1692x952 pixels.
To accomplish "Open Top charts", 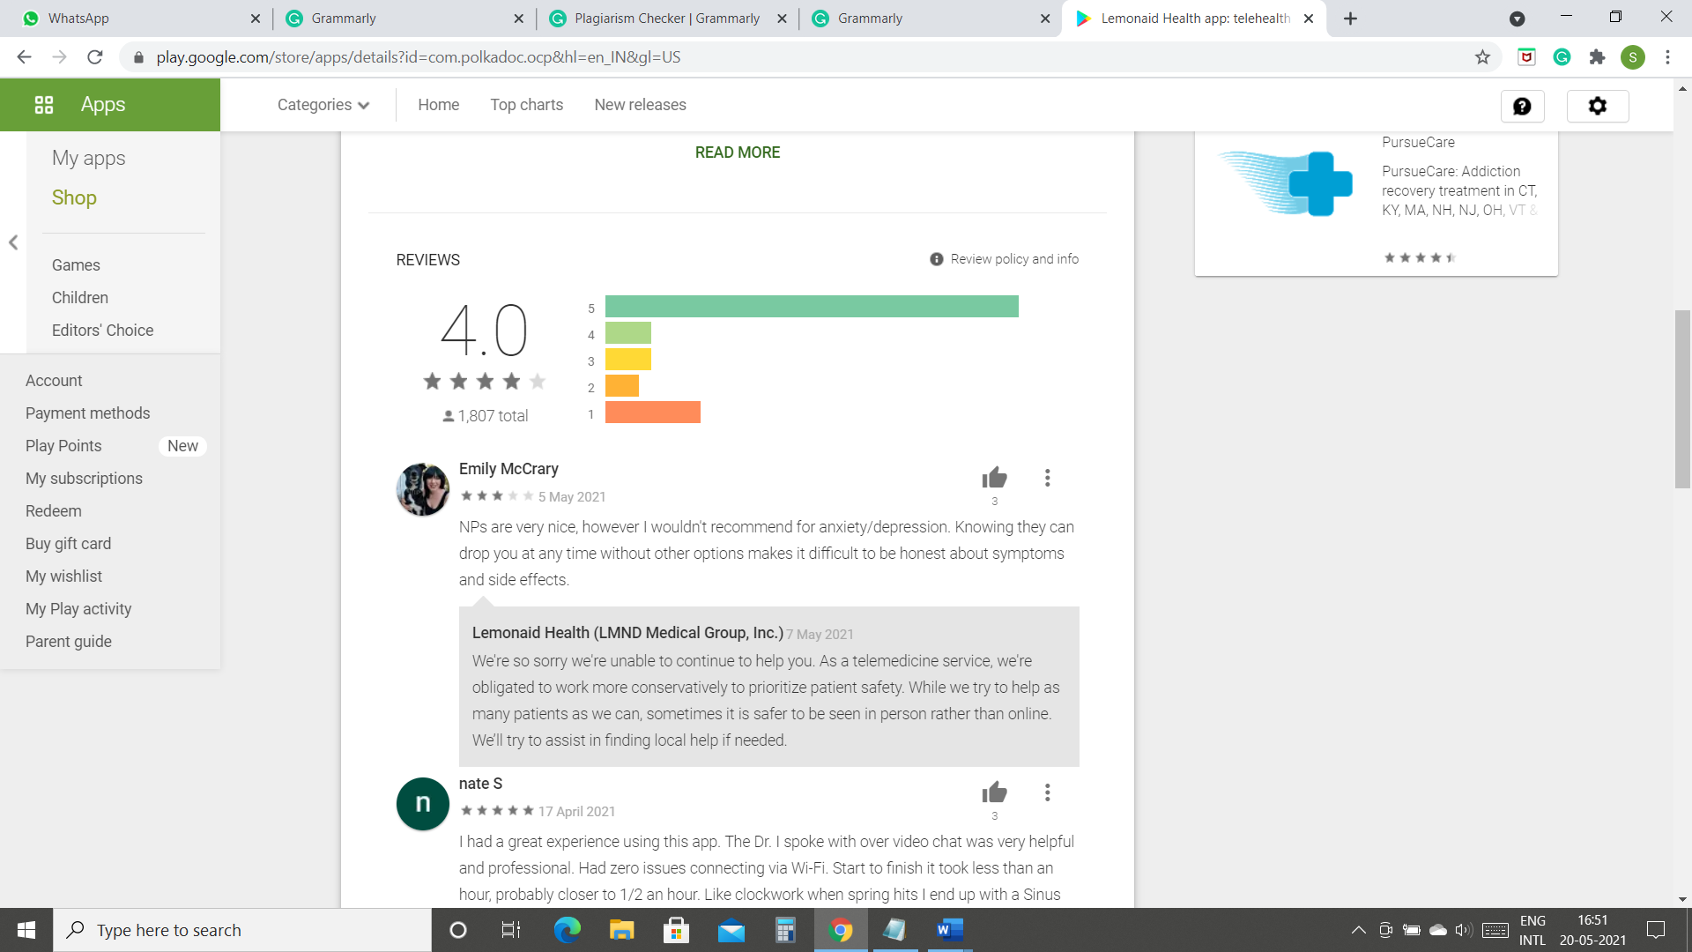I will pyautogui.click(x=526, y=105).
